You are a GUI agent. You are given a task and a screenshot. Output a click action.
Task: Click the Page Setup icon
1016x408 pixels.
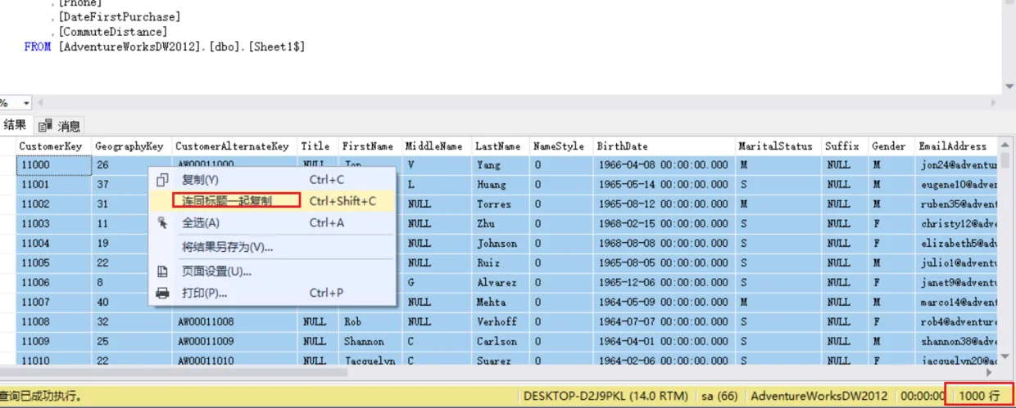pos(162,271)
